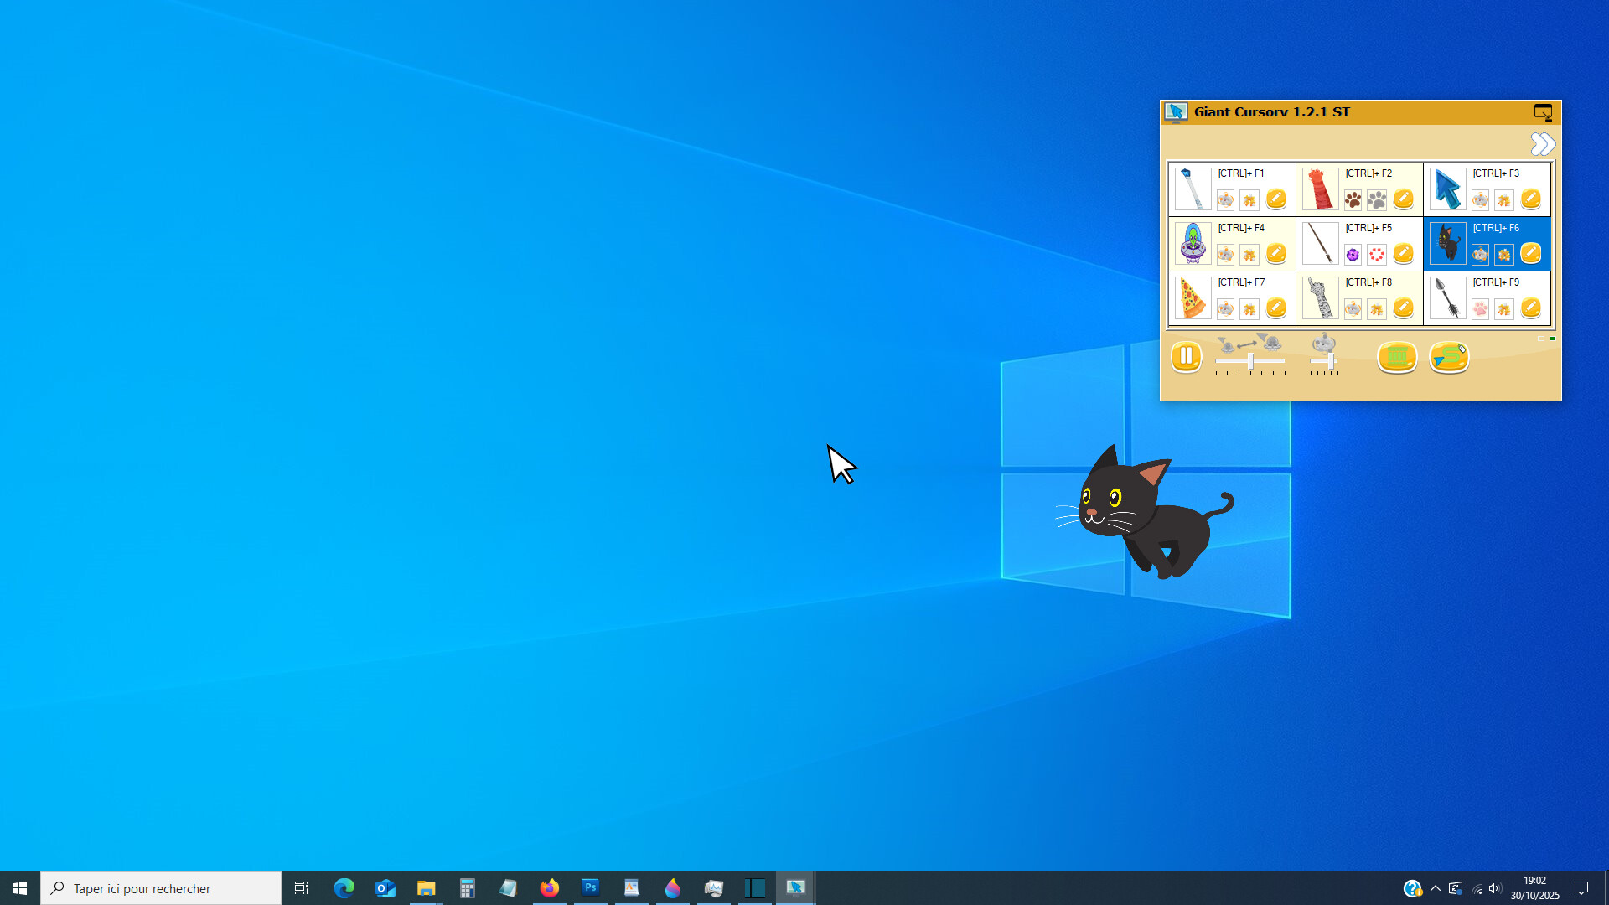Select the striped cat arm cursor
1609x905 pixels.
pos(1320,298)
